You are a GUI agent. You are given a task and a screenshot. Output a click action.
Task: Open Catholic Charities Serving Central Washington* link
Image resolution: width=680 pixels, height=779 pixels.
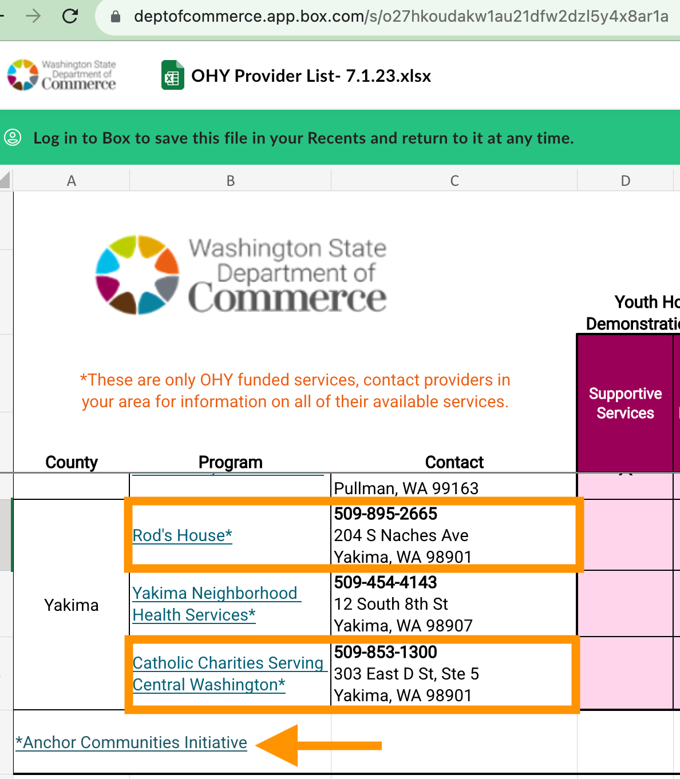[x=229, y=674]
